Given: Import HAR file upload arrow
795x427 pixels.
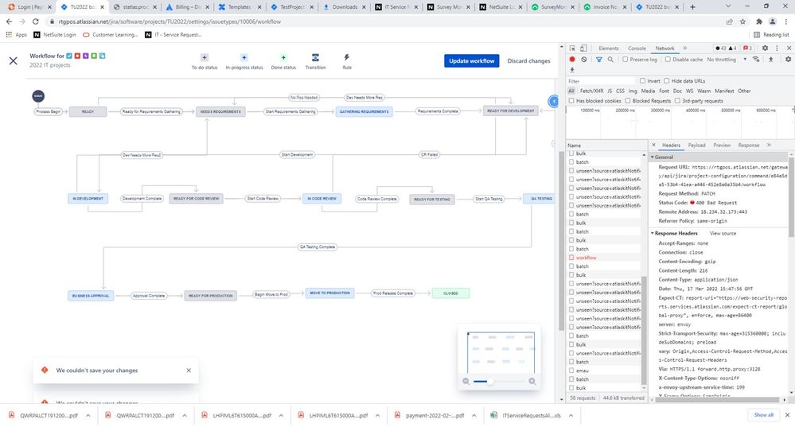Looking at the screenshot, I should [770, 60].
